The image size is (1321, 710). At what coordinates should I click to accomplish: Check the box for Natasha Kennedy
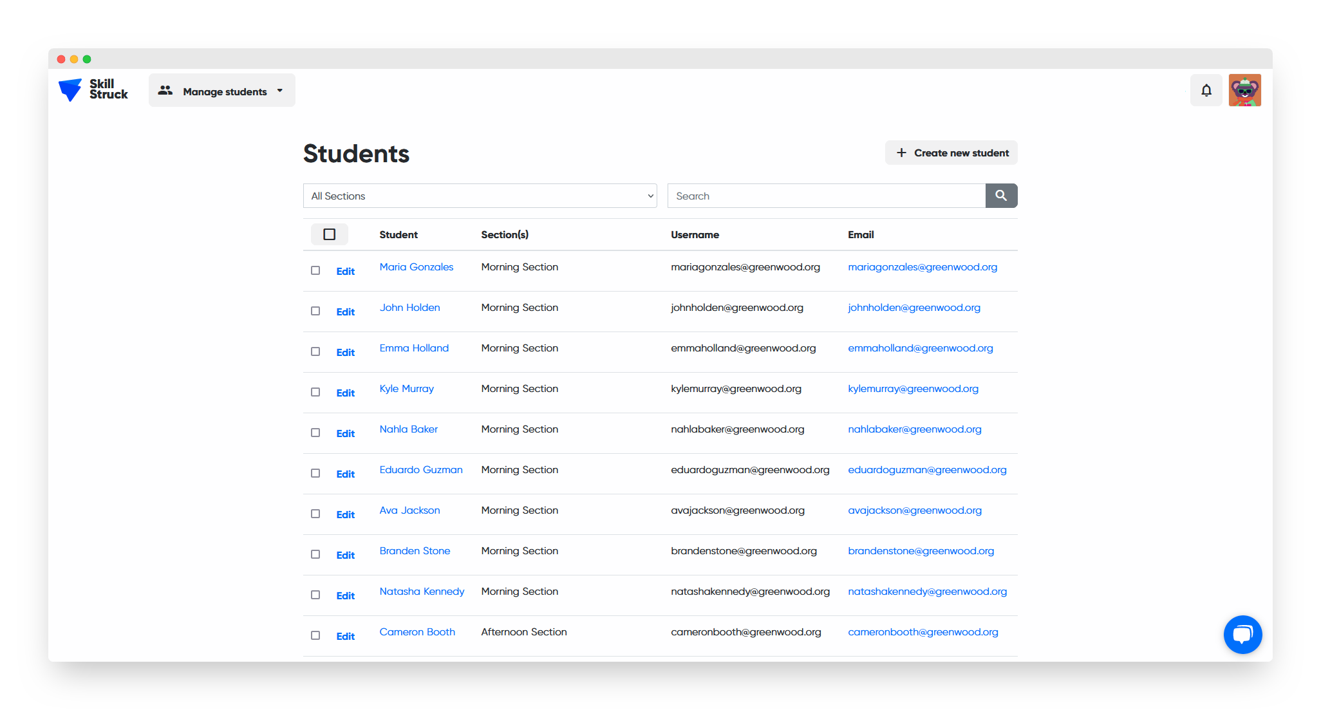point(315,595)
